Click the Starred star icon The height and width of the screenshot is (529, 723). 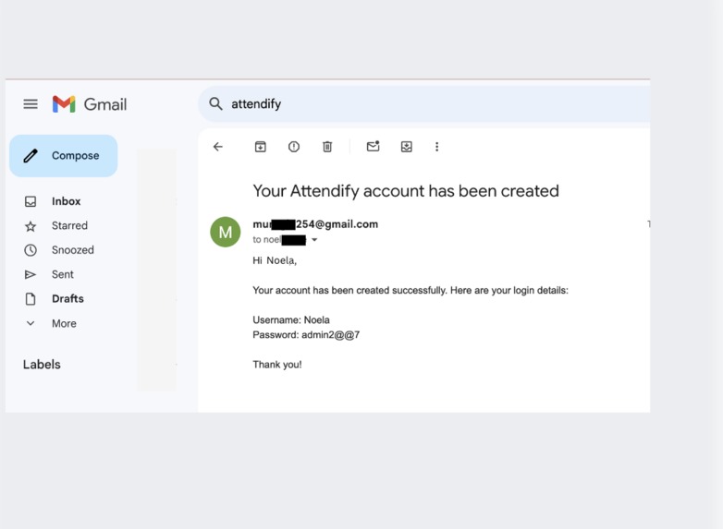(31, 226)
